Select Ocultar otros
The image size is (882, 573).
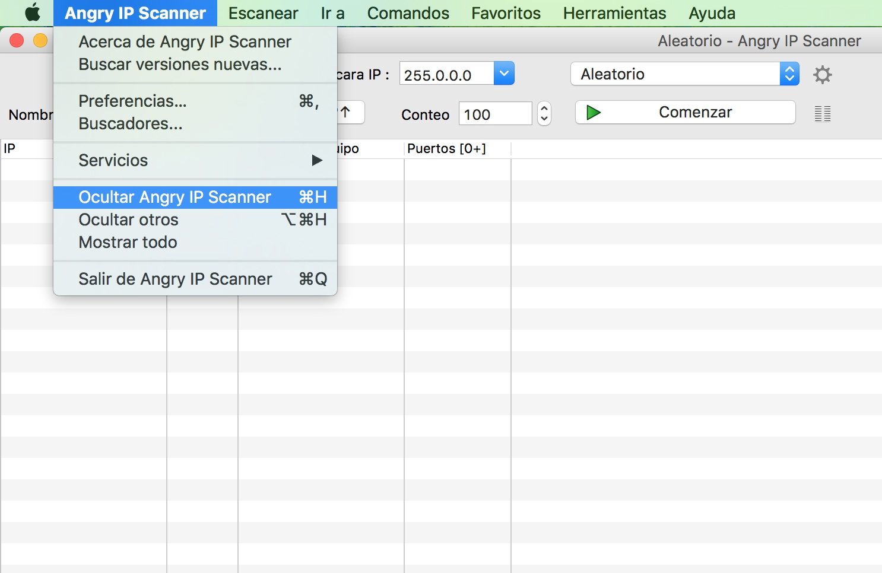(x=195, y=219)
